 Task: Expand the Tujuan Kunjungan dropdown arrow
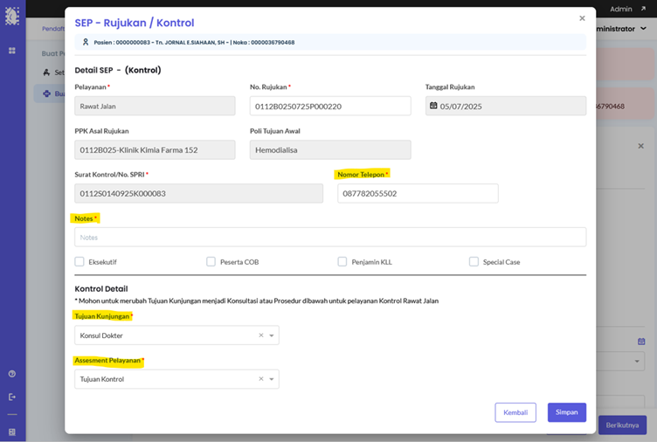(x=272, y=335)
